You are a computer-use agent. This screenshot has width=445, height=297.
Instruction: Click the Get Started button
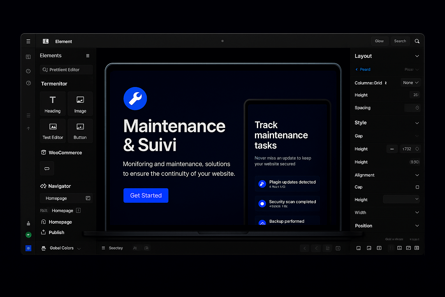tap(146, 195)
